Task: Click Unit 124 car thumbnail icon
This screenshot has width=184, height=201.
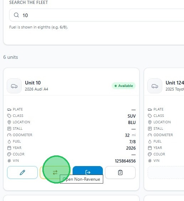Action: coord(155,86)
